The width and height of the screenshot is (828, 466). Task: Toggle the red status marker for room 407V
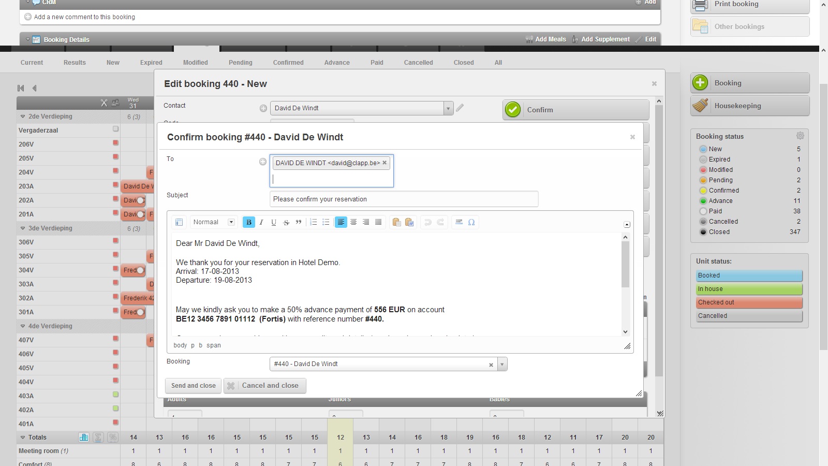coord(116,339)
